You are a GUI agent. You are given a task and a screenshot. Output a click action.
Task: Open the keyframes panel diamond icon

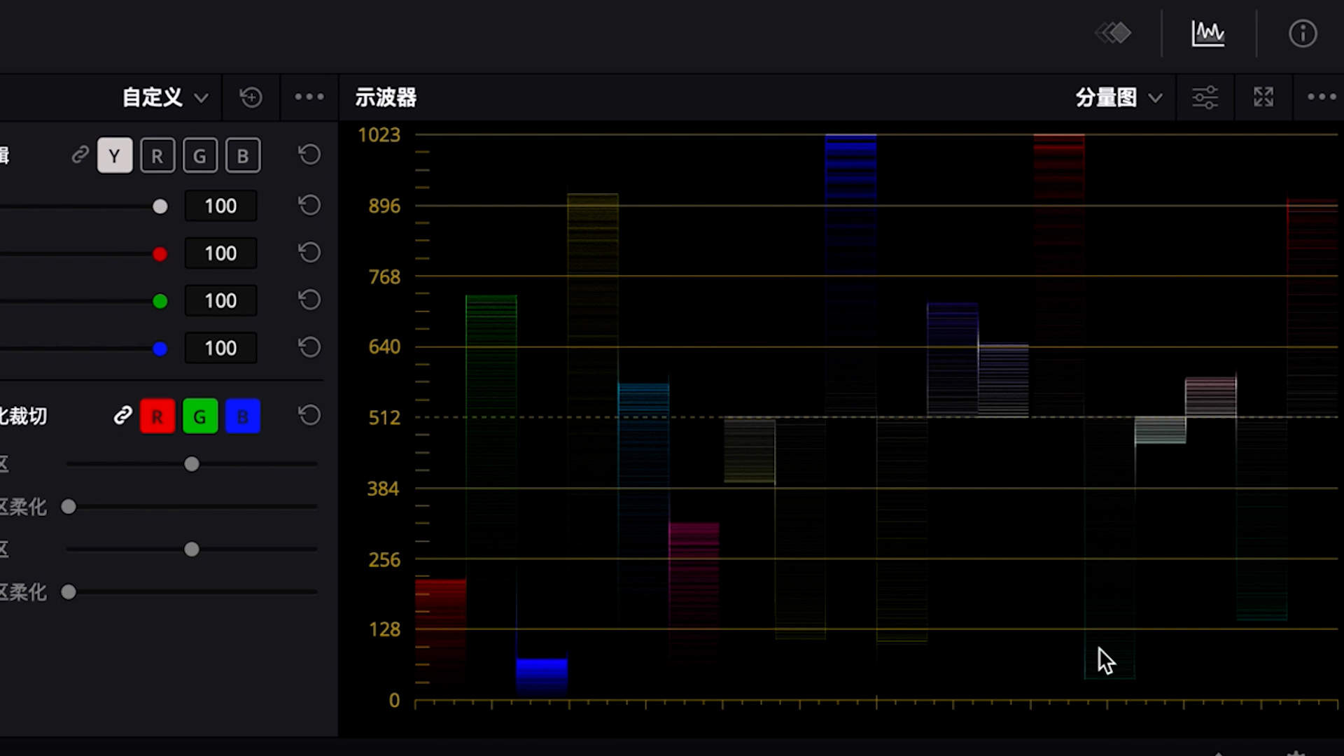[1113, 33]
